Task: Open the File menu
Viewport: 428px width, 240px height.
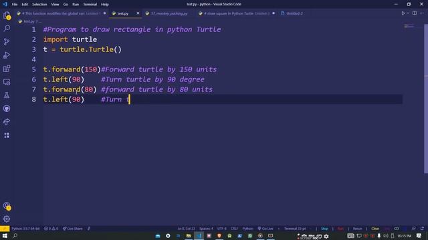Action: pyautogui.click(x=15, y=5)
